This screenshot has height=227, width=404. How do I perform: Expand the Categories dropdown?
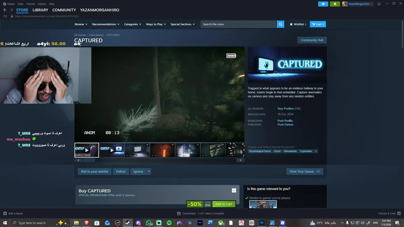click(x=133, y=24)
